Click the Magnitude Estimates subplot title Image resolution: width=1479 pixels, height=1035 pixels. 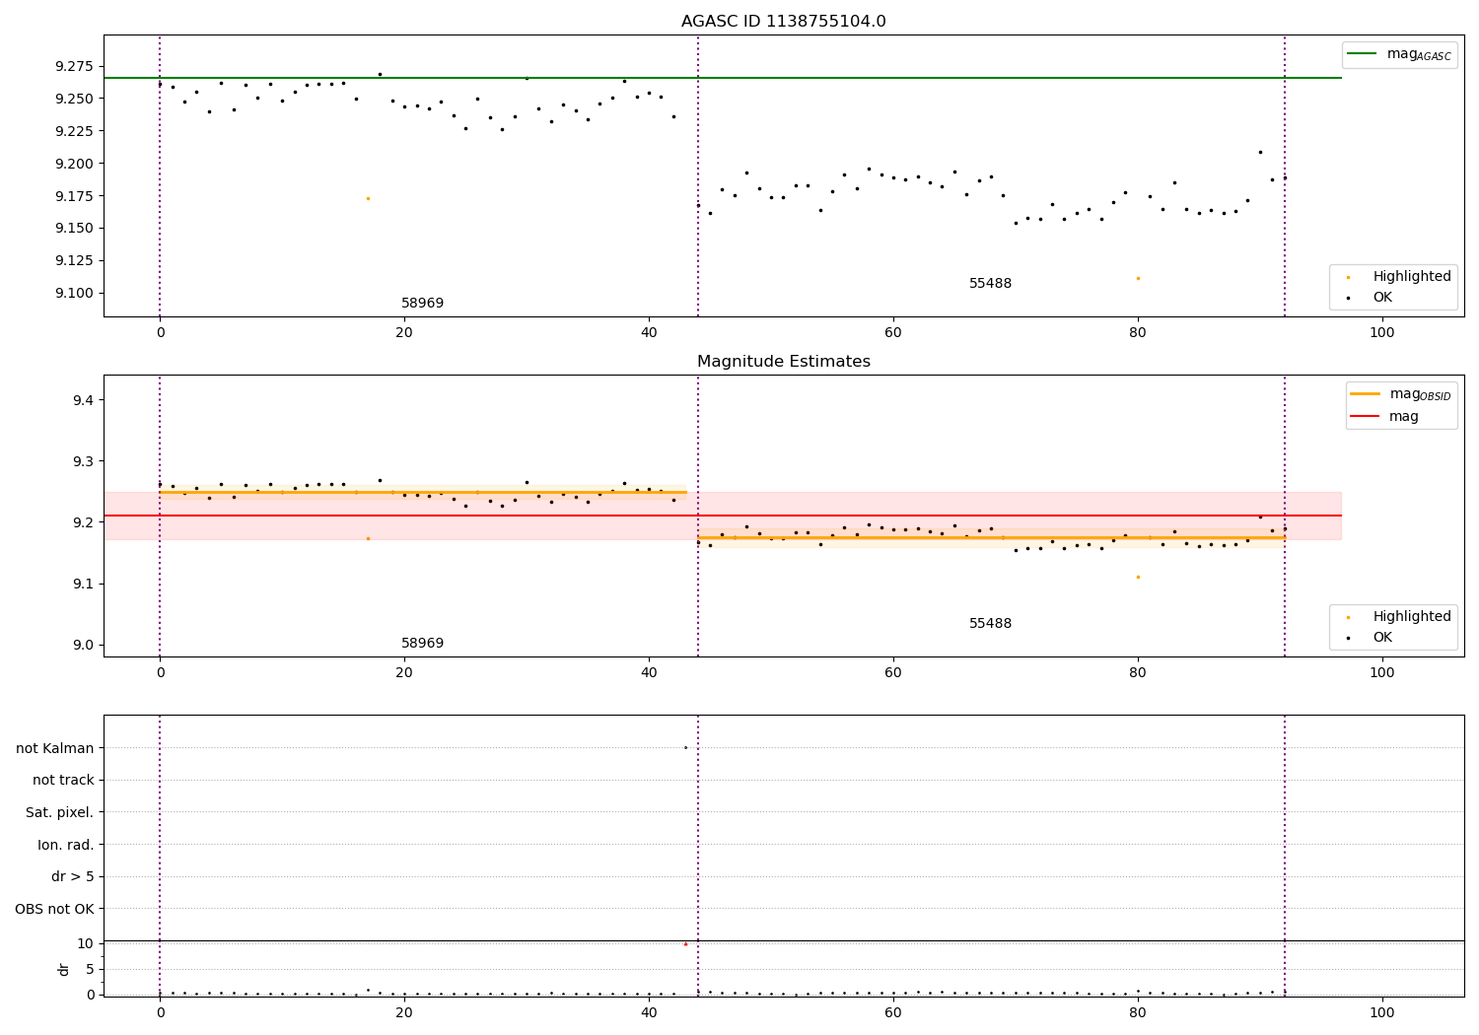pyautogui.click(x=783, y=362)
